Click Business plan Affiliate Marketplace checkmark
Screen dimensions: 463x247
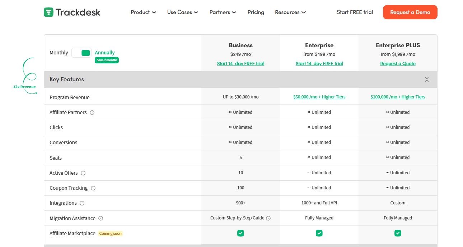pyautogui.click(x=240, y=233)
